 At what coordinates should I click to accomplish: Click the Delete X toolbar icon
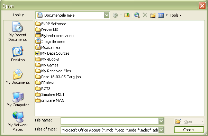145,15
